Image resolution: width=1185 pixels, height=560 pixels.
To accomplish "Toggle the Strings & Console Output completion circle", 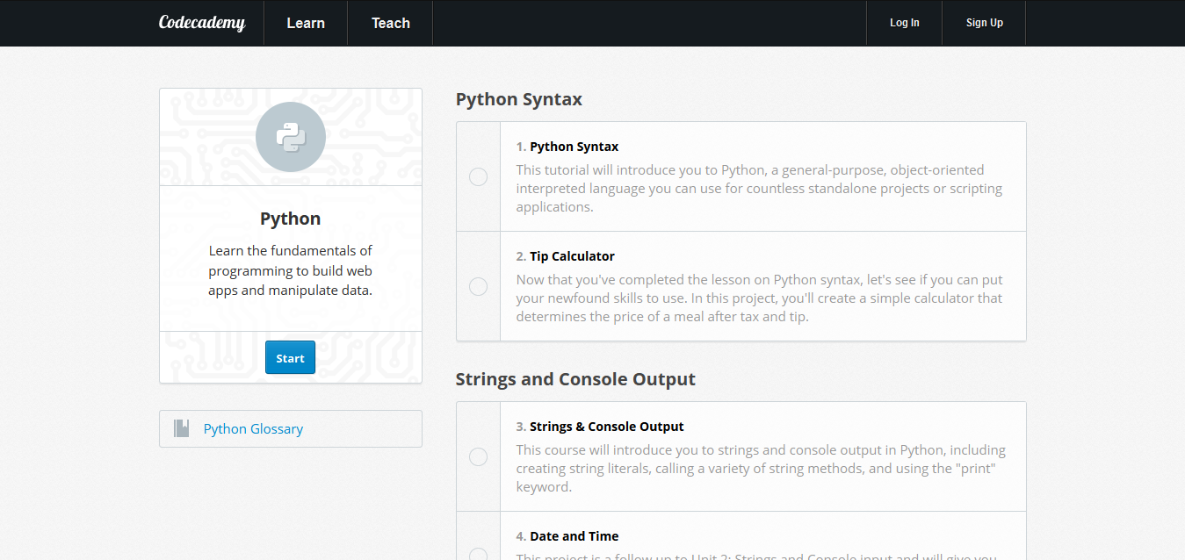I will (478, 457).
